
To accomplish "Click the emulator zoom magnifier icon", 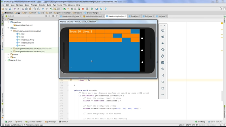I will point(163,69).
